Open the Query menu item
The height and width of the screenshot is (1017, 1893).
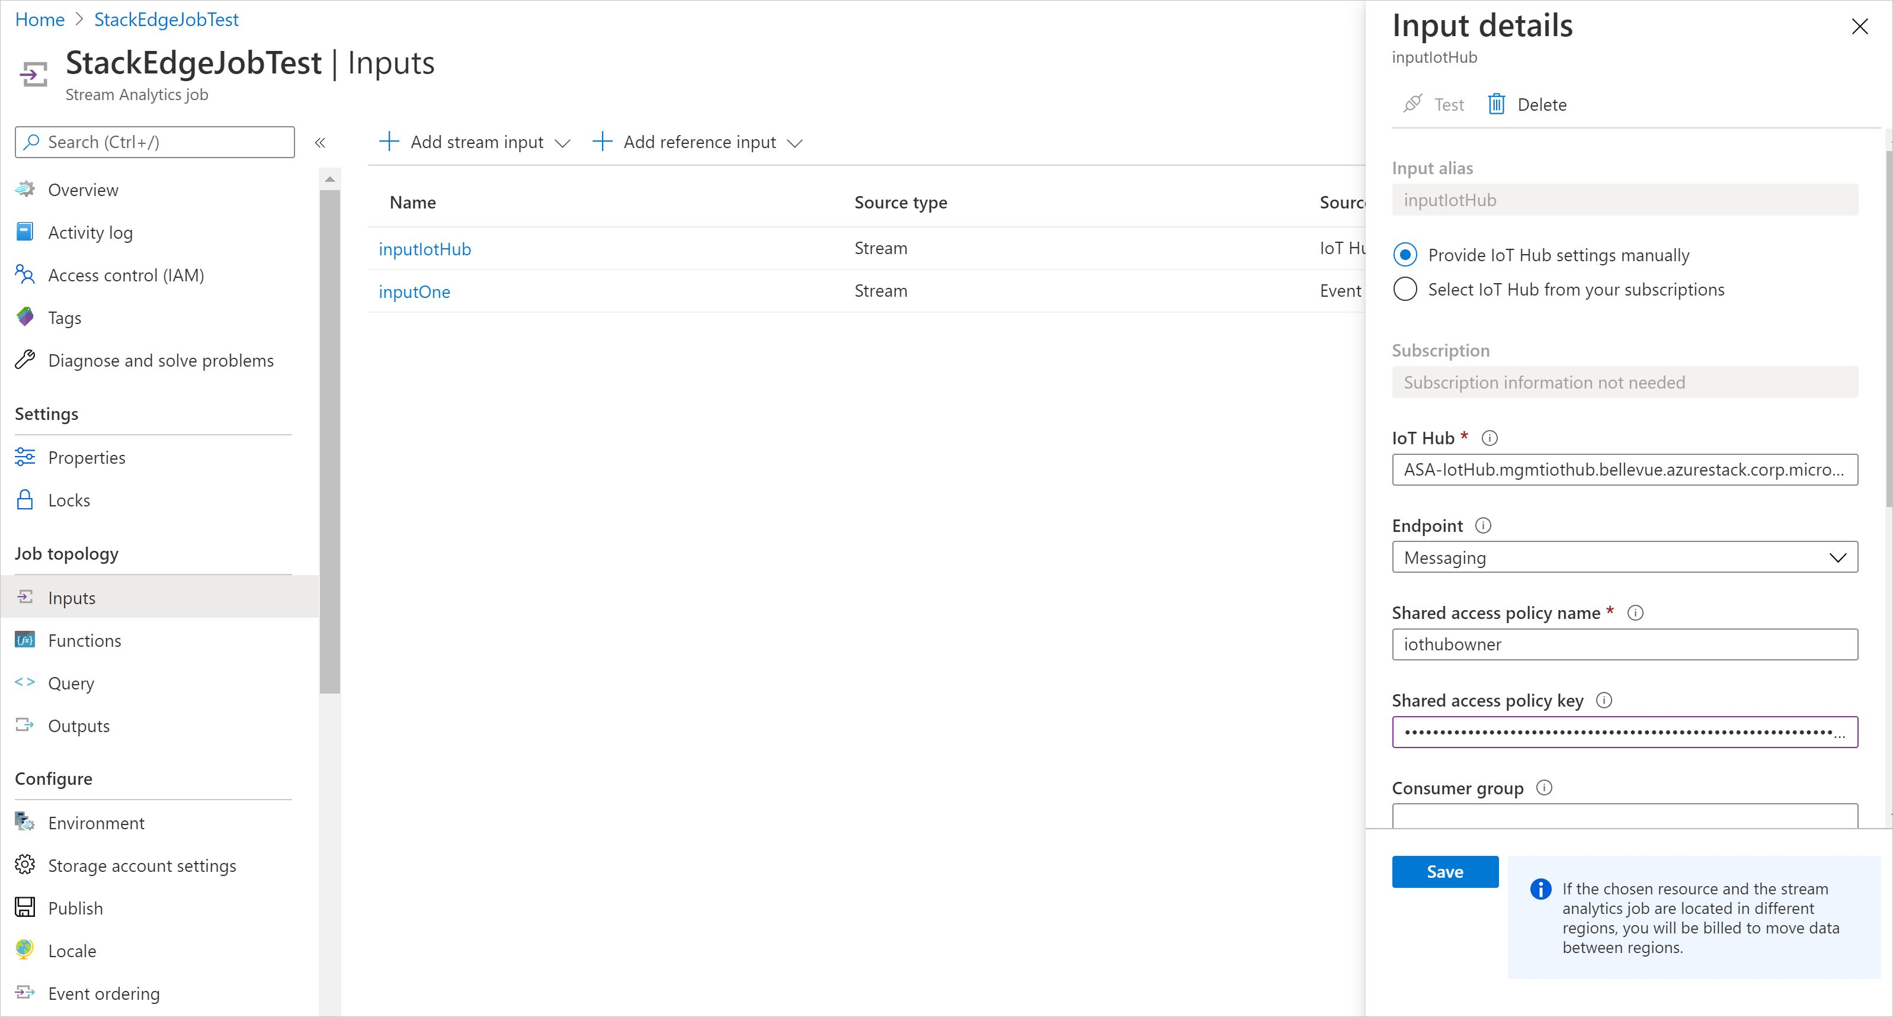(71, 684)
